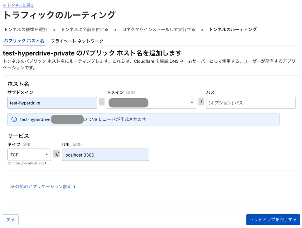
Task: Open the タイプ dropdown showing TCP
Action: pos(29,155)
